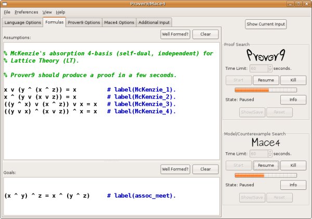Click the Mace4 time limit stepper arrows

(x=270, y=154)
